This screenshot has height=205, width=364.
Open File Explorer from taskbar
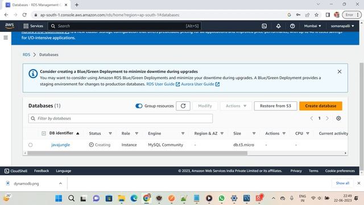[121, 198]
